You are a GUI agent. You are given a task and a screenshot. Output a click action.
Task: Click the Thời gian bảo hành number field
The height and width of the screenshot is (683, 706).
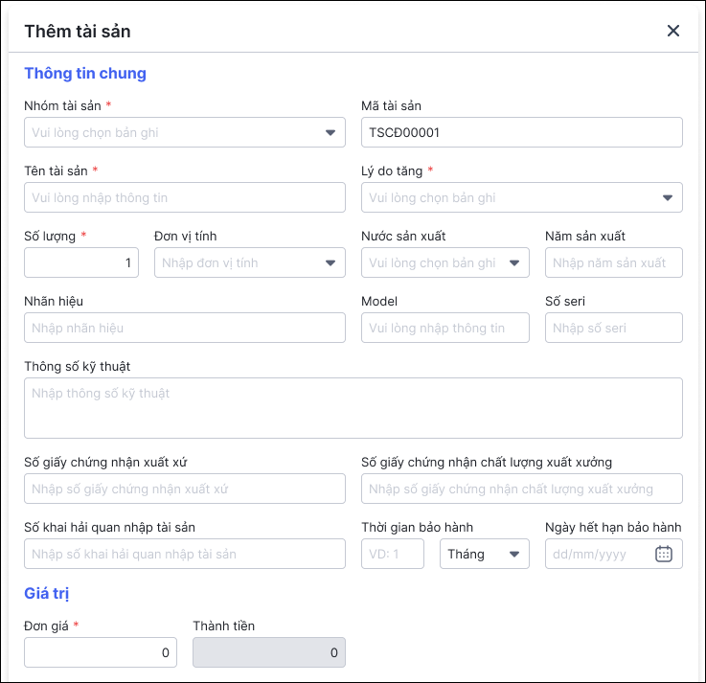(x=392, y=554)
